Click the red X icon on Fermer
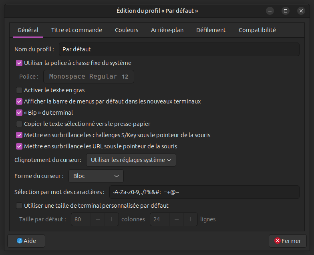The image size is (314, 255). 277,241
